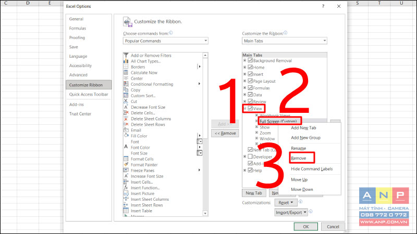This screenshot has width=417, height=234.
Task: Select the Full Screen (Custom) group
Action: [x=278, y=121]
